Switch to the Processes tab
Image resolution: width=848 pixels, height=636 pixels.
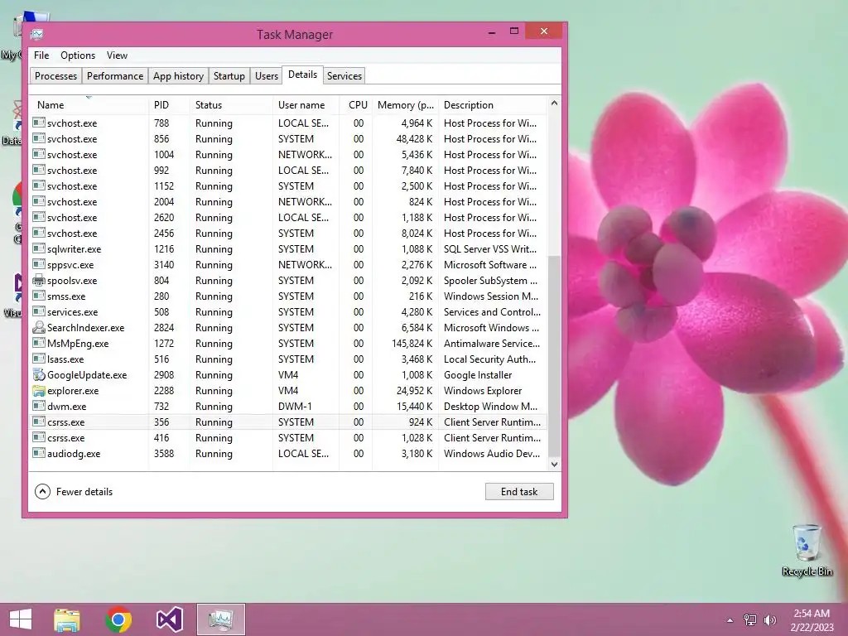(x=55, y=75)
